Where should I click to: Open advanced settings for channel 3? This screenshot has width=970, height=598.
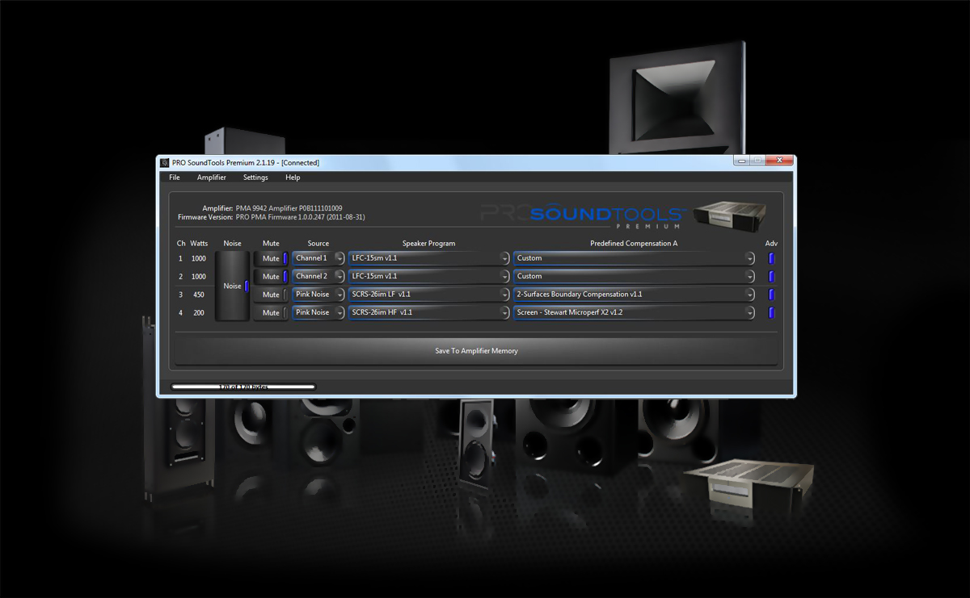coord(770,294)
